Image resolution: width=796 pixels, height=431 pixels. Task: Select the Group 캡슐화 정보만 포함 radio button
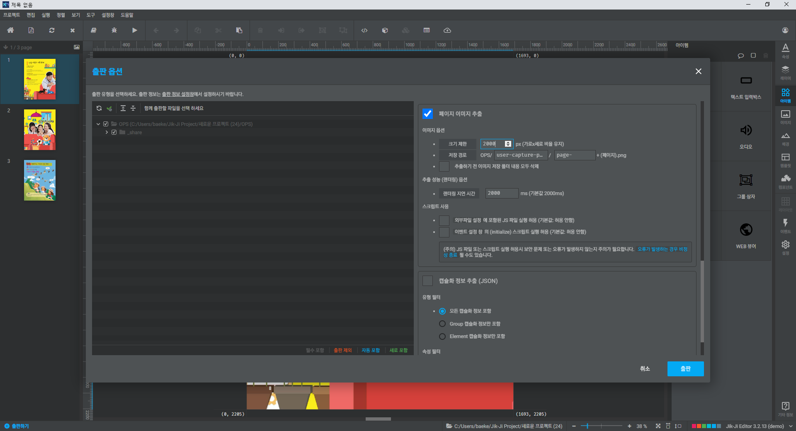click(442, 324)
